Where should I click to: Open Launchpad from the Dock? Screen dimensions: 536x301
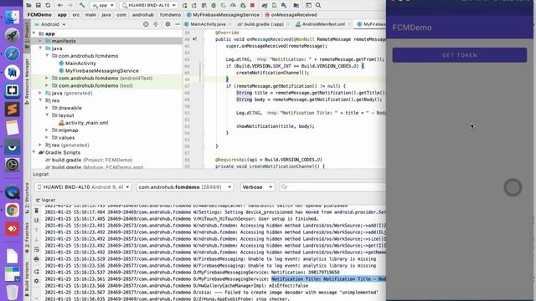pos(12,35)
